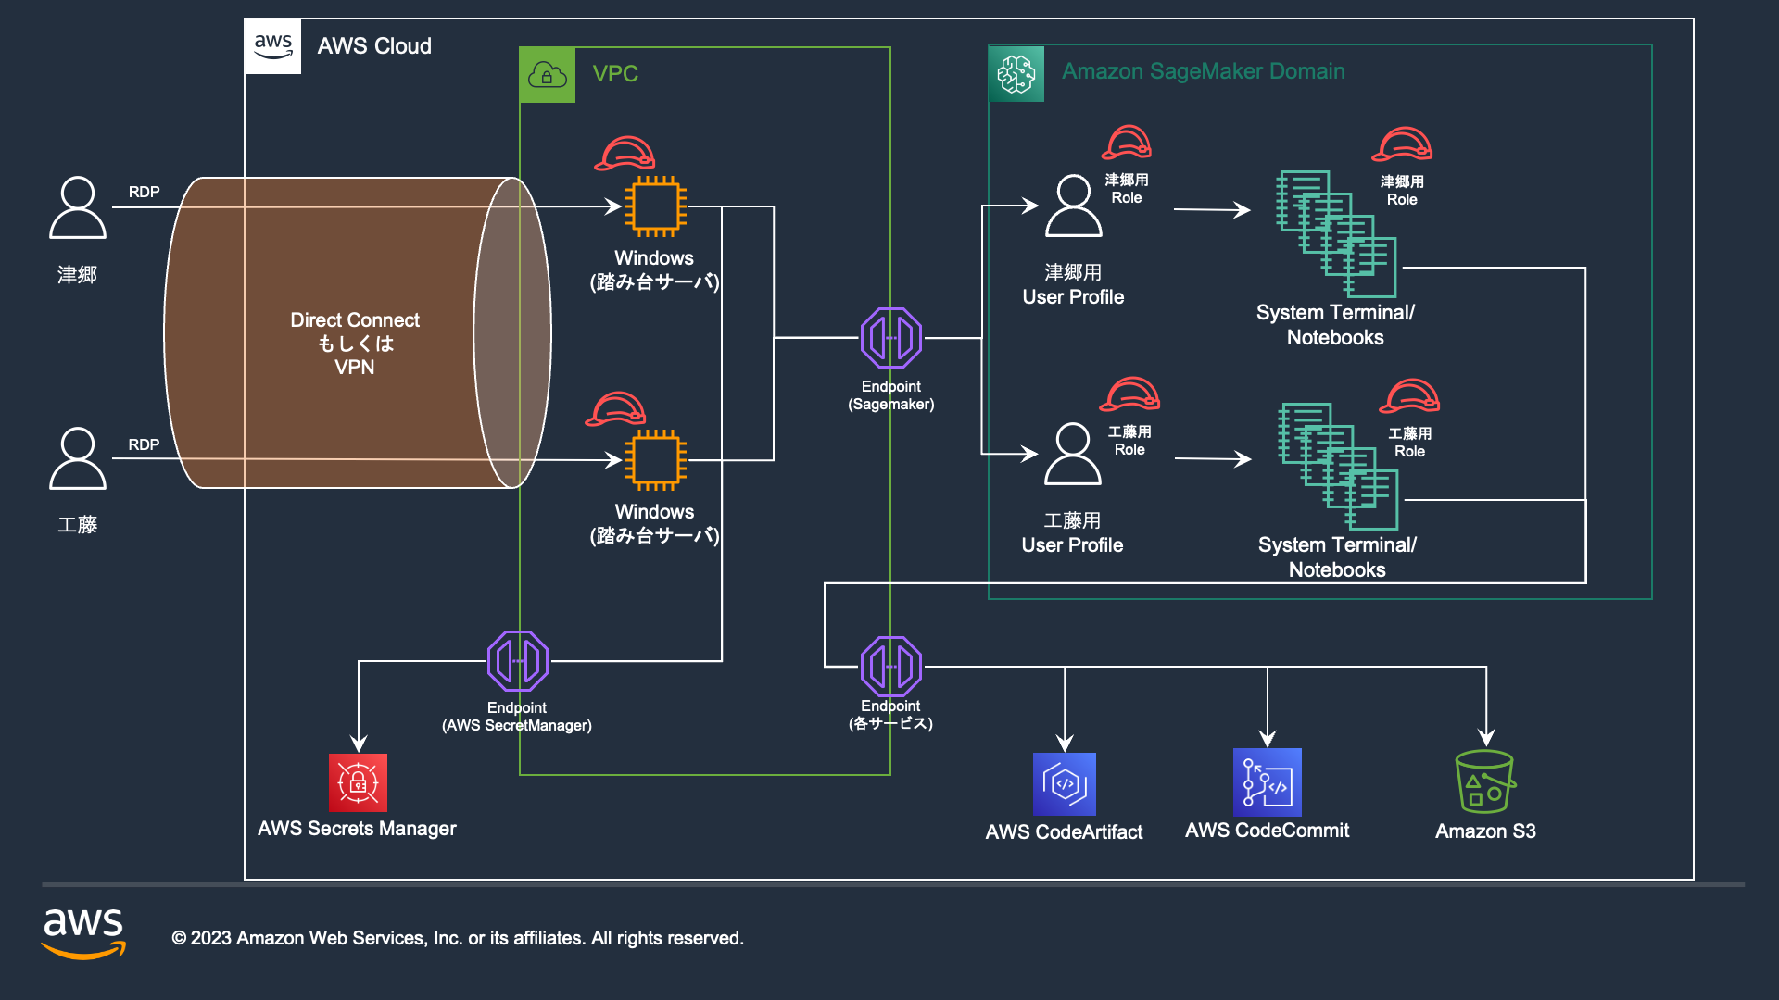Click the AWS Cloud logo icon

[272, 45]
